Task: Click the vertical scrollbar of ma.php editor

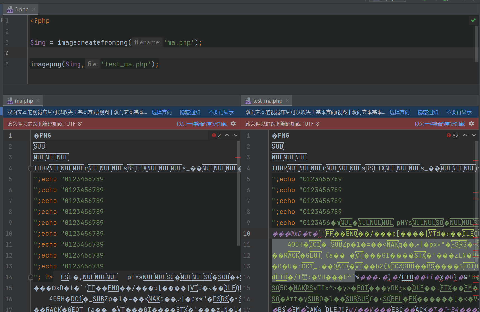Action: (238, 193)
